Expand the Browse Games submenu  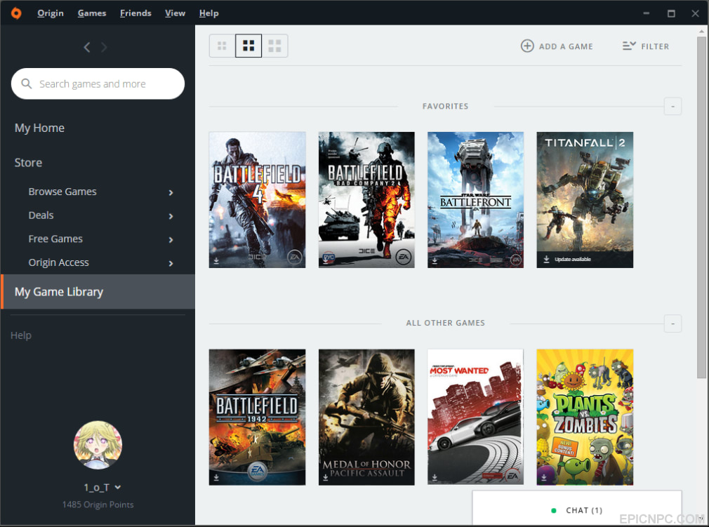click(x=171, y=192)
